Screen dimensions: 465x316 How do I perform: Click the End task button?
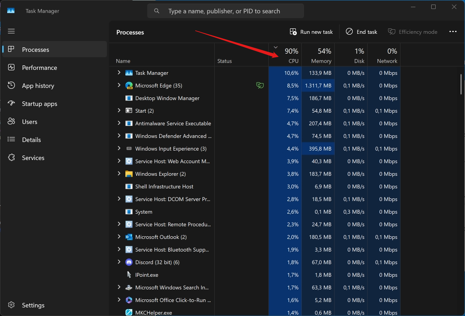361,32
